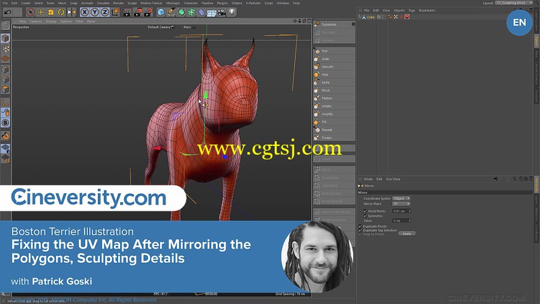This screenshot has height=304, width=540.
Task: Select the Live Selection tool
Action: pos(30,12)
